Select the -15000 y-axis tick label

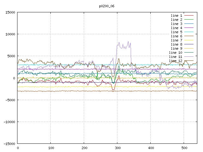click(x=9, y=144)
